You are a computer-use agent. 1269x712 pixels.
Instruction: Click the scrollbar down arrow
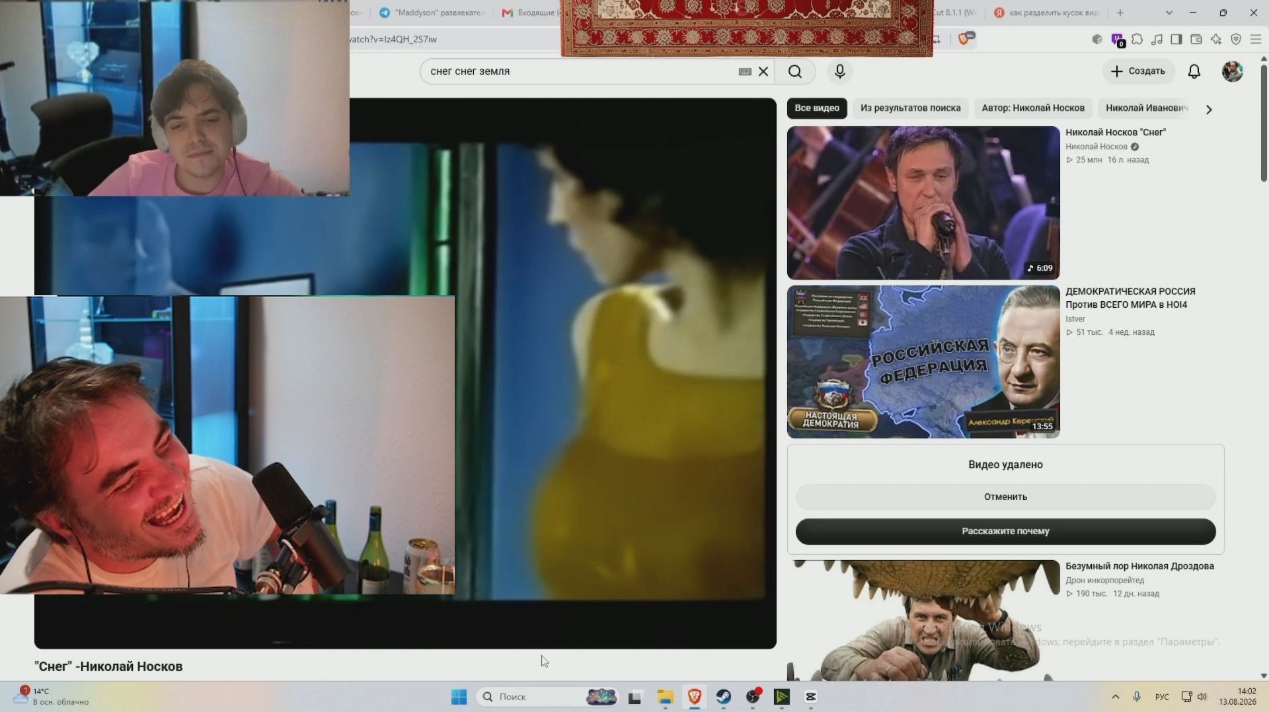click(1264, 676)
